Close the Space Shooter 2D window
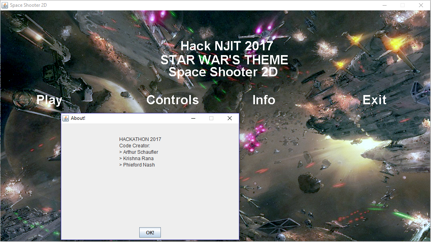 pos(421,5)
